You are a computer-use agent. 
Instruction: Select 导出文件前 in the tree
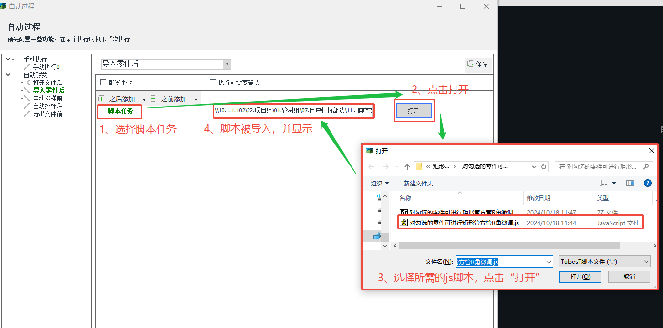tap(47, 114)
